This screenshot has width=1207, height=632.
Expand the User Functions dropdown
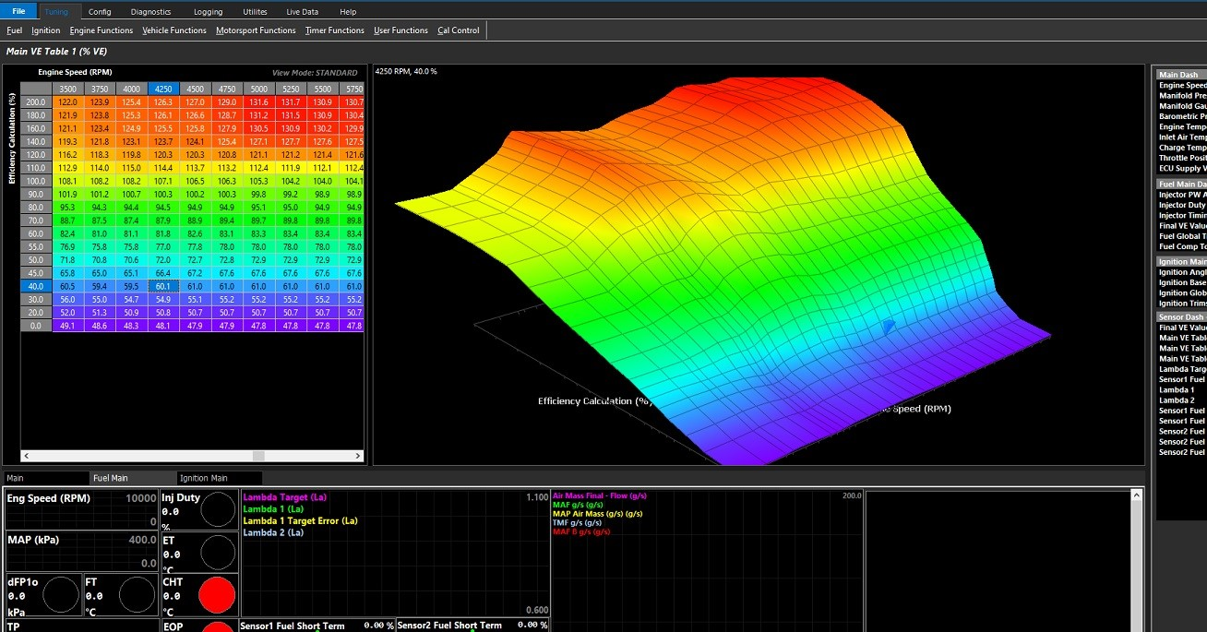click(400, 30)
